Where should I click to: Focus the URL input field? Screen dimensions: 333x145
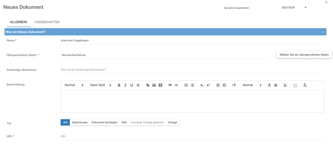tap(192, 136)
